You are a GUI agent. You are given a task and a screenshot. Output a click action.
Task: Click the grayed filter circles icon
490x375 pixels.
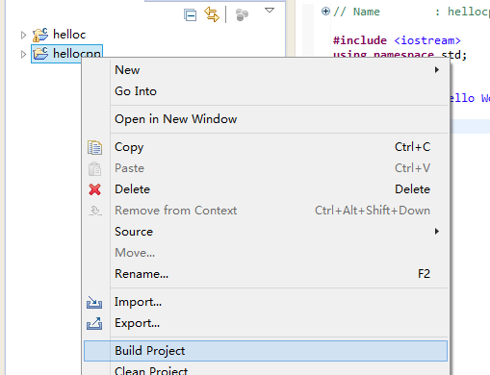pyautogui.click(x=242, y=15)
